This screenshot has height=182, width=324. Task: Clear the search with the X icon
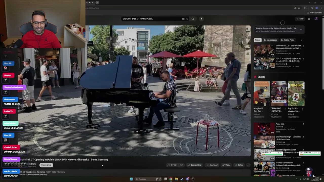[187, 19]
